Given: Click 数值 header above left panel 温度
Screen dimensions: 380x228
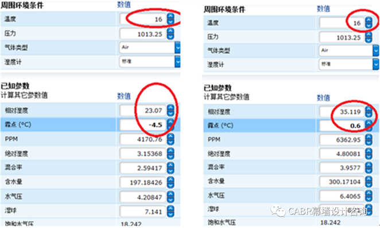Looking at the screenshot, I should [124, 5].
